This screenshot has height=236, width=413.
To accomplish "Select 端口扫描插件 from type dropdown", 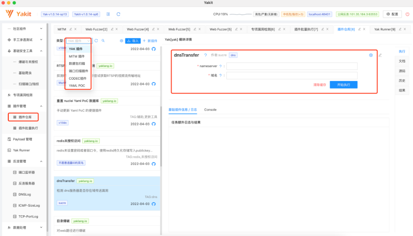I will coord(78,71).
